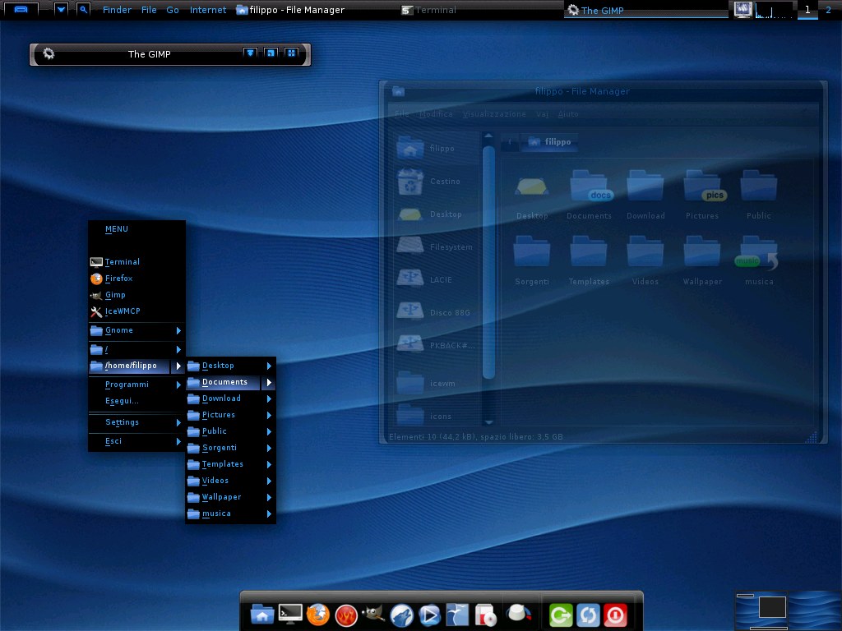The width and height of the screenshot is (842, 631).
Task: Click the filippo path button in File Manager
Action: [x=550, y=142]
